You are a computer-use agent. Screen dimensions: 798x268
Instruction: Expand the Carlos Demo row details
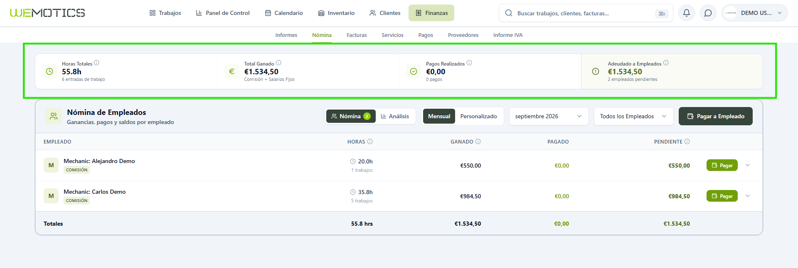[748, 196]
